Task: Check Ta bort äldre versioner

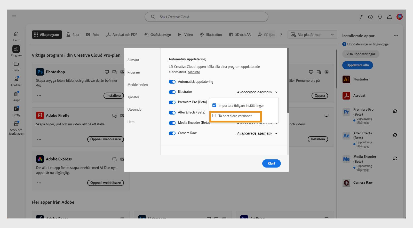Action: (x=214, y=116)
